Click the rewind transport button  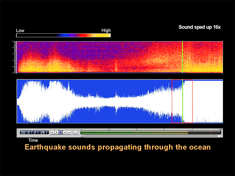coord(52,132)
